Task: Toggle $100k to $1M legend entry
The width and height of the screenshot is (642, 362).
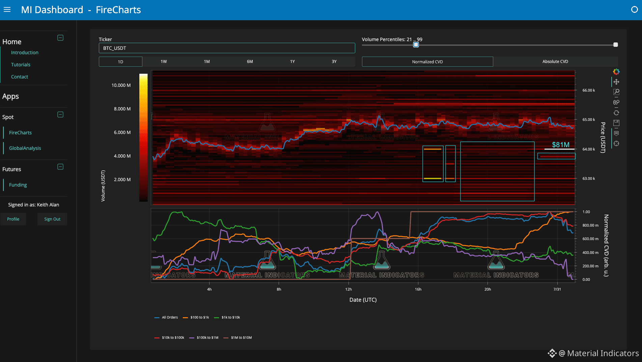Action: (x=204, y=337)
